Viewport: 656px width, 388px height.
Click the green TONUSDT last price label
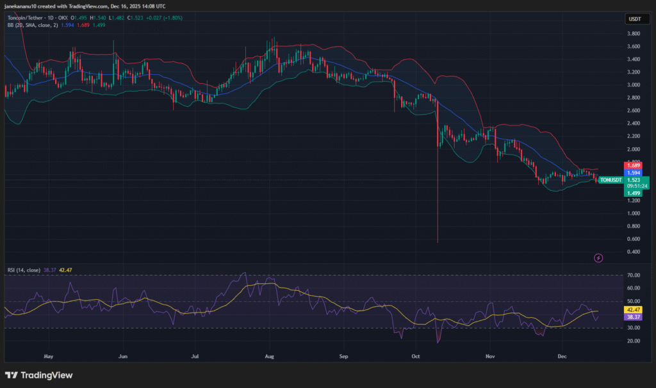point(612,180)
